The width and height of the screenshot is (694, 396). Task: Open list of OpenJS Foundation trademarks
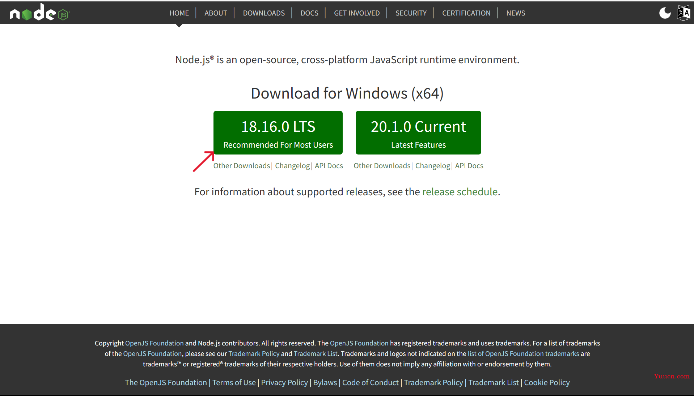(x=524, y=353)
